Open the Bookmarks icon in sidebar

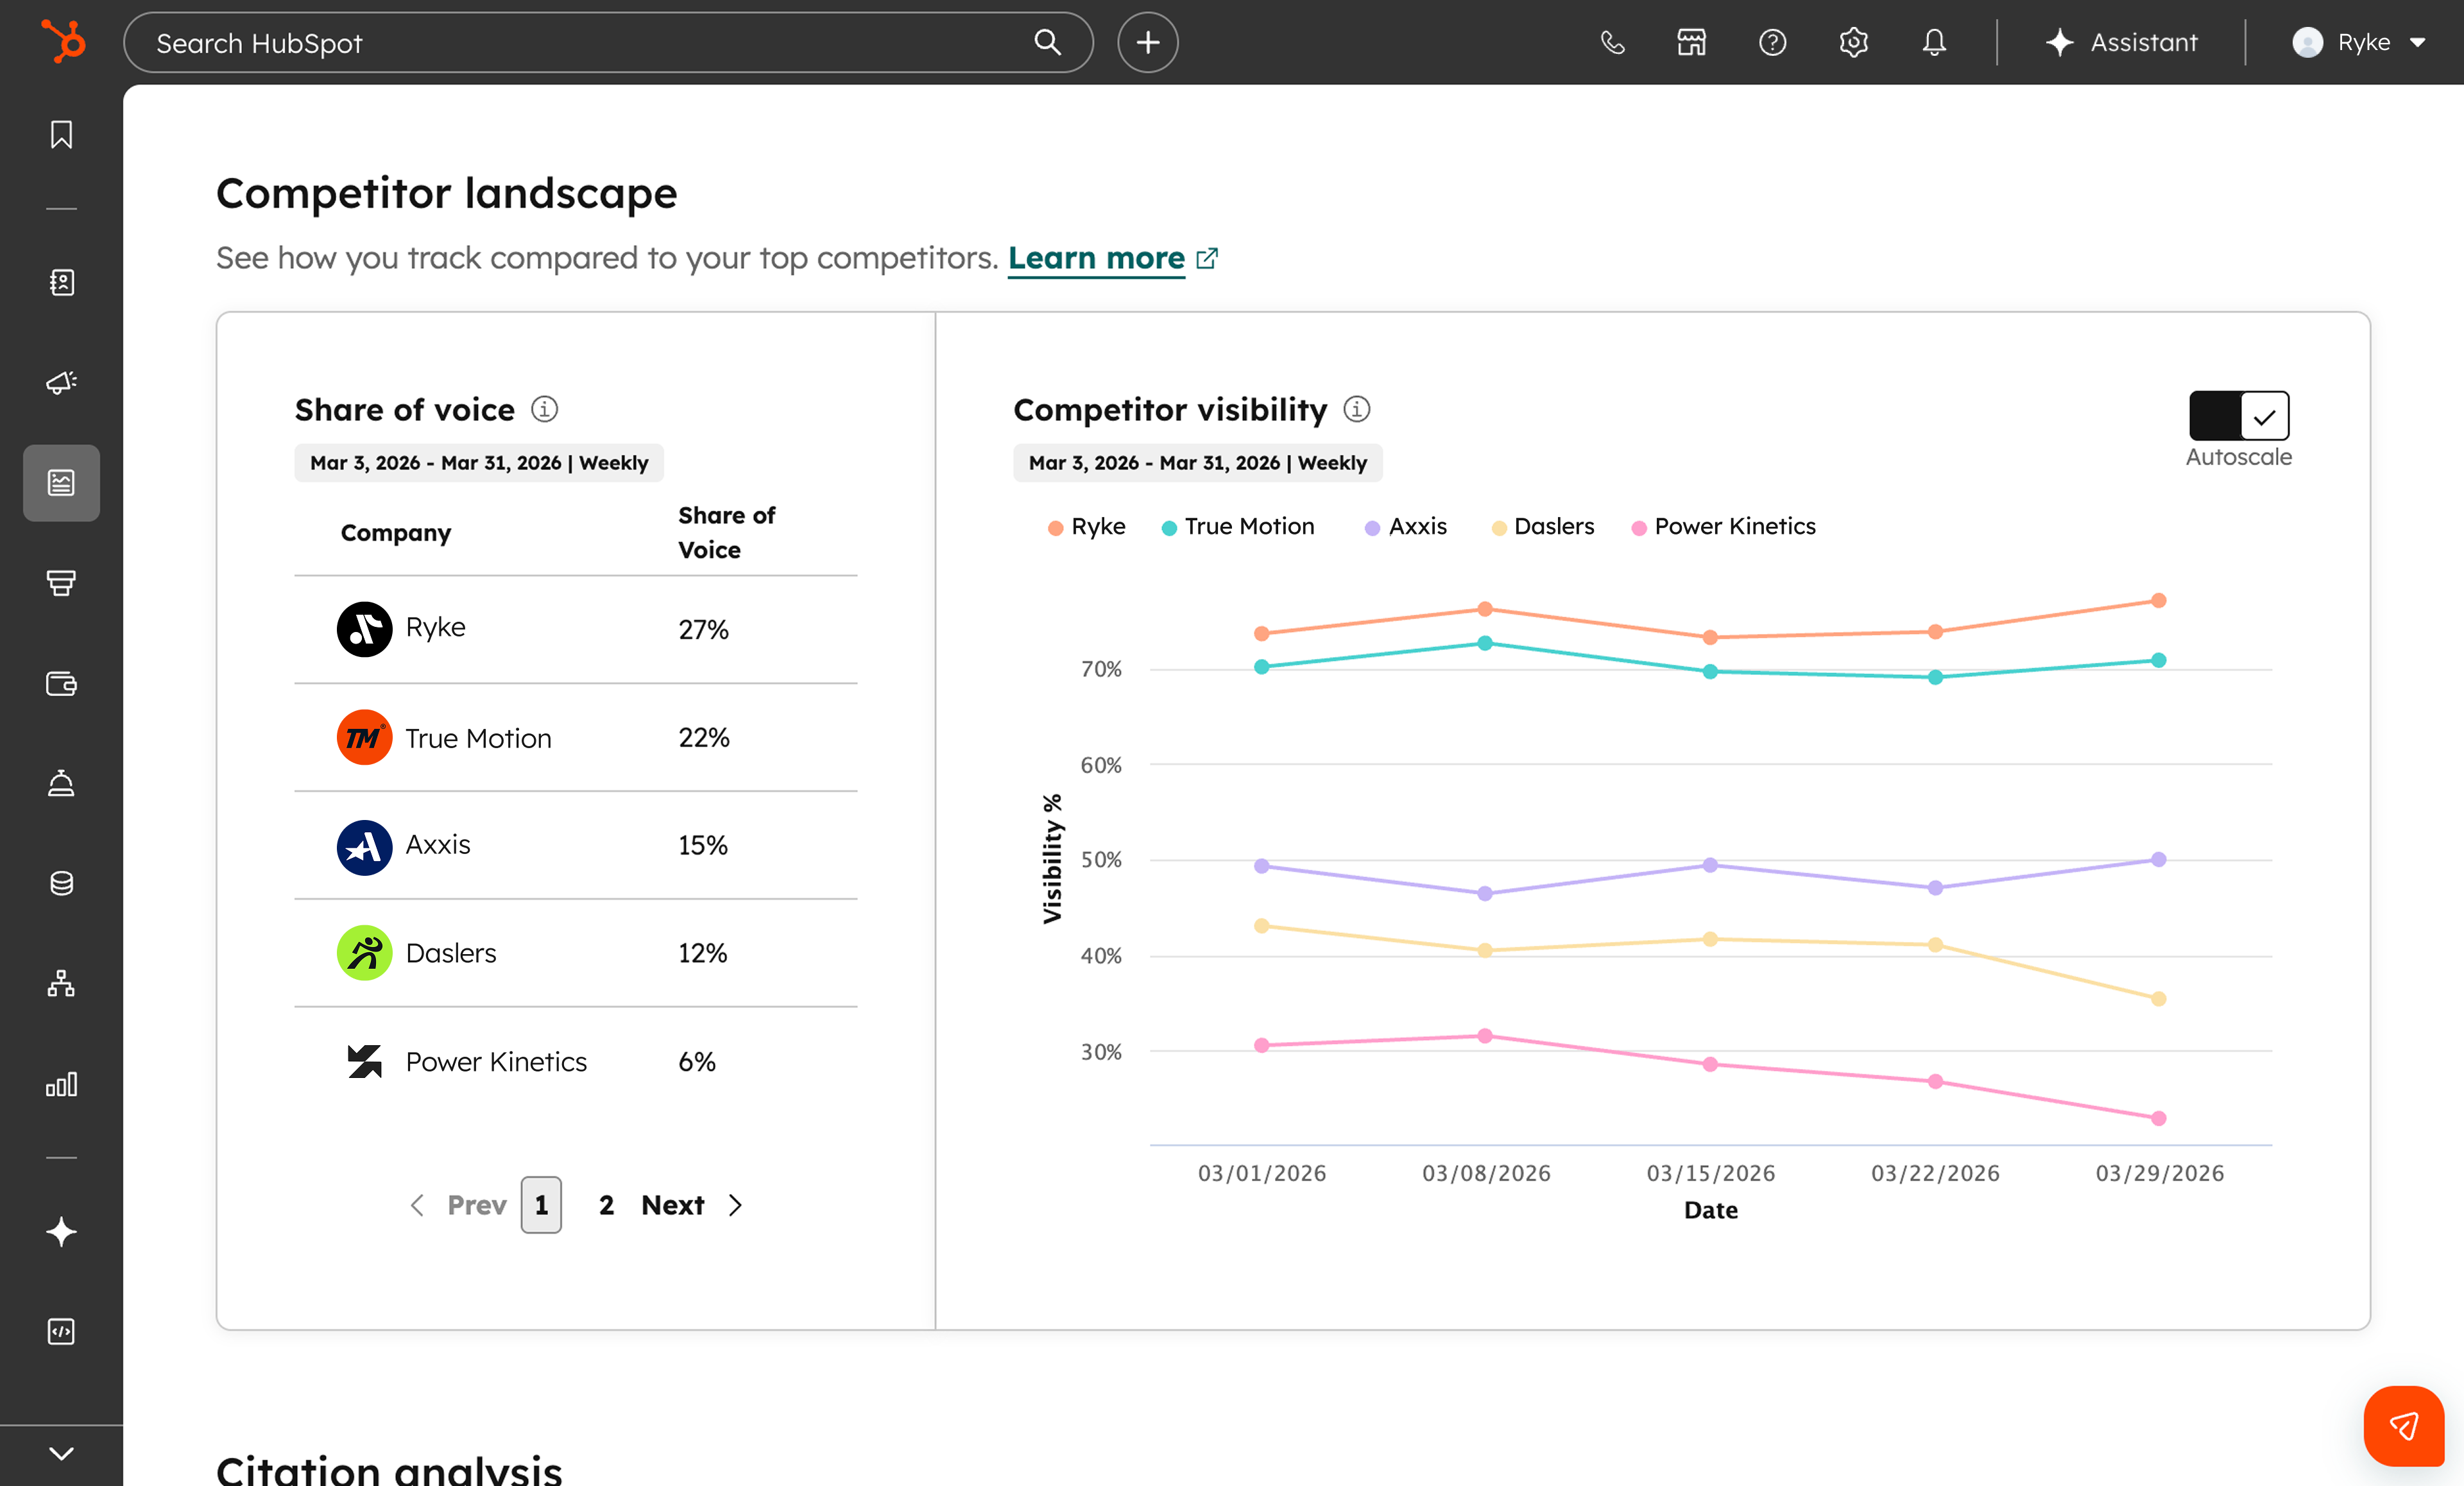[61, 134]
